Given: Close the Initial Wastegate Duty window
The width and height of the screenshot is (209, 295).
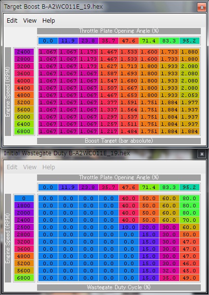Looking at the screenshot, I should tap(202, 154).
